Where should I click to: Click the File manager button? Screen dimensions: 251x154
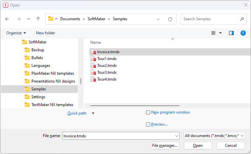(165, 146)
